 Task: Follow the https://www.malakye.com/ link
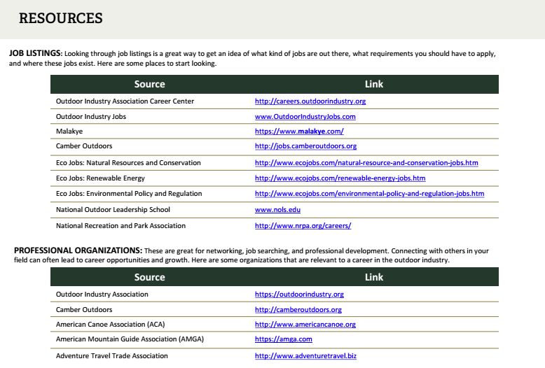(x=299, y=132)
